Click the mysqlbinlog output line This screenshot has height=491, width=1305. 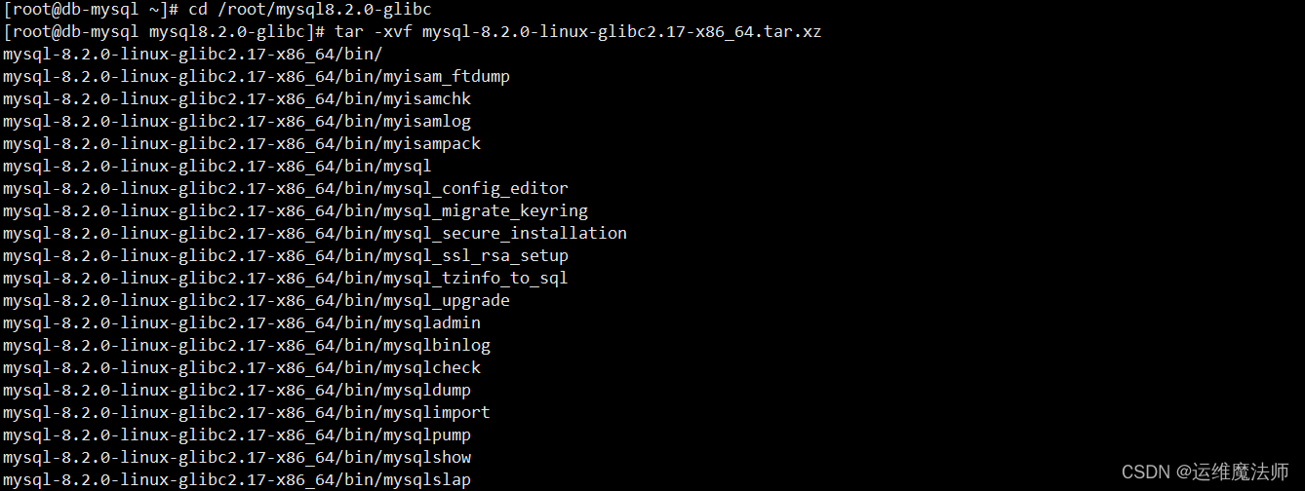[247, 346]
